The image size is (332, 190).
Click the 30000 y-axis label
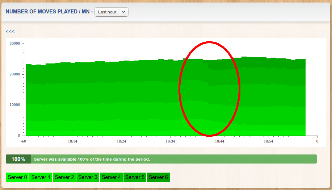pos(15,44)
